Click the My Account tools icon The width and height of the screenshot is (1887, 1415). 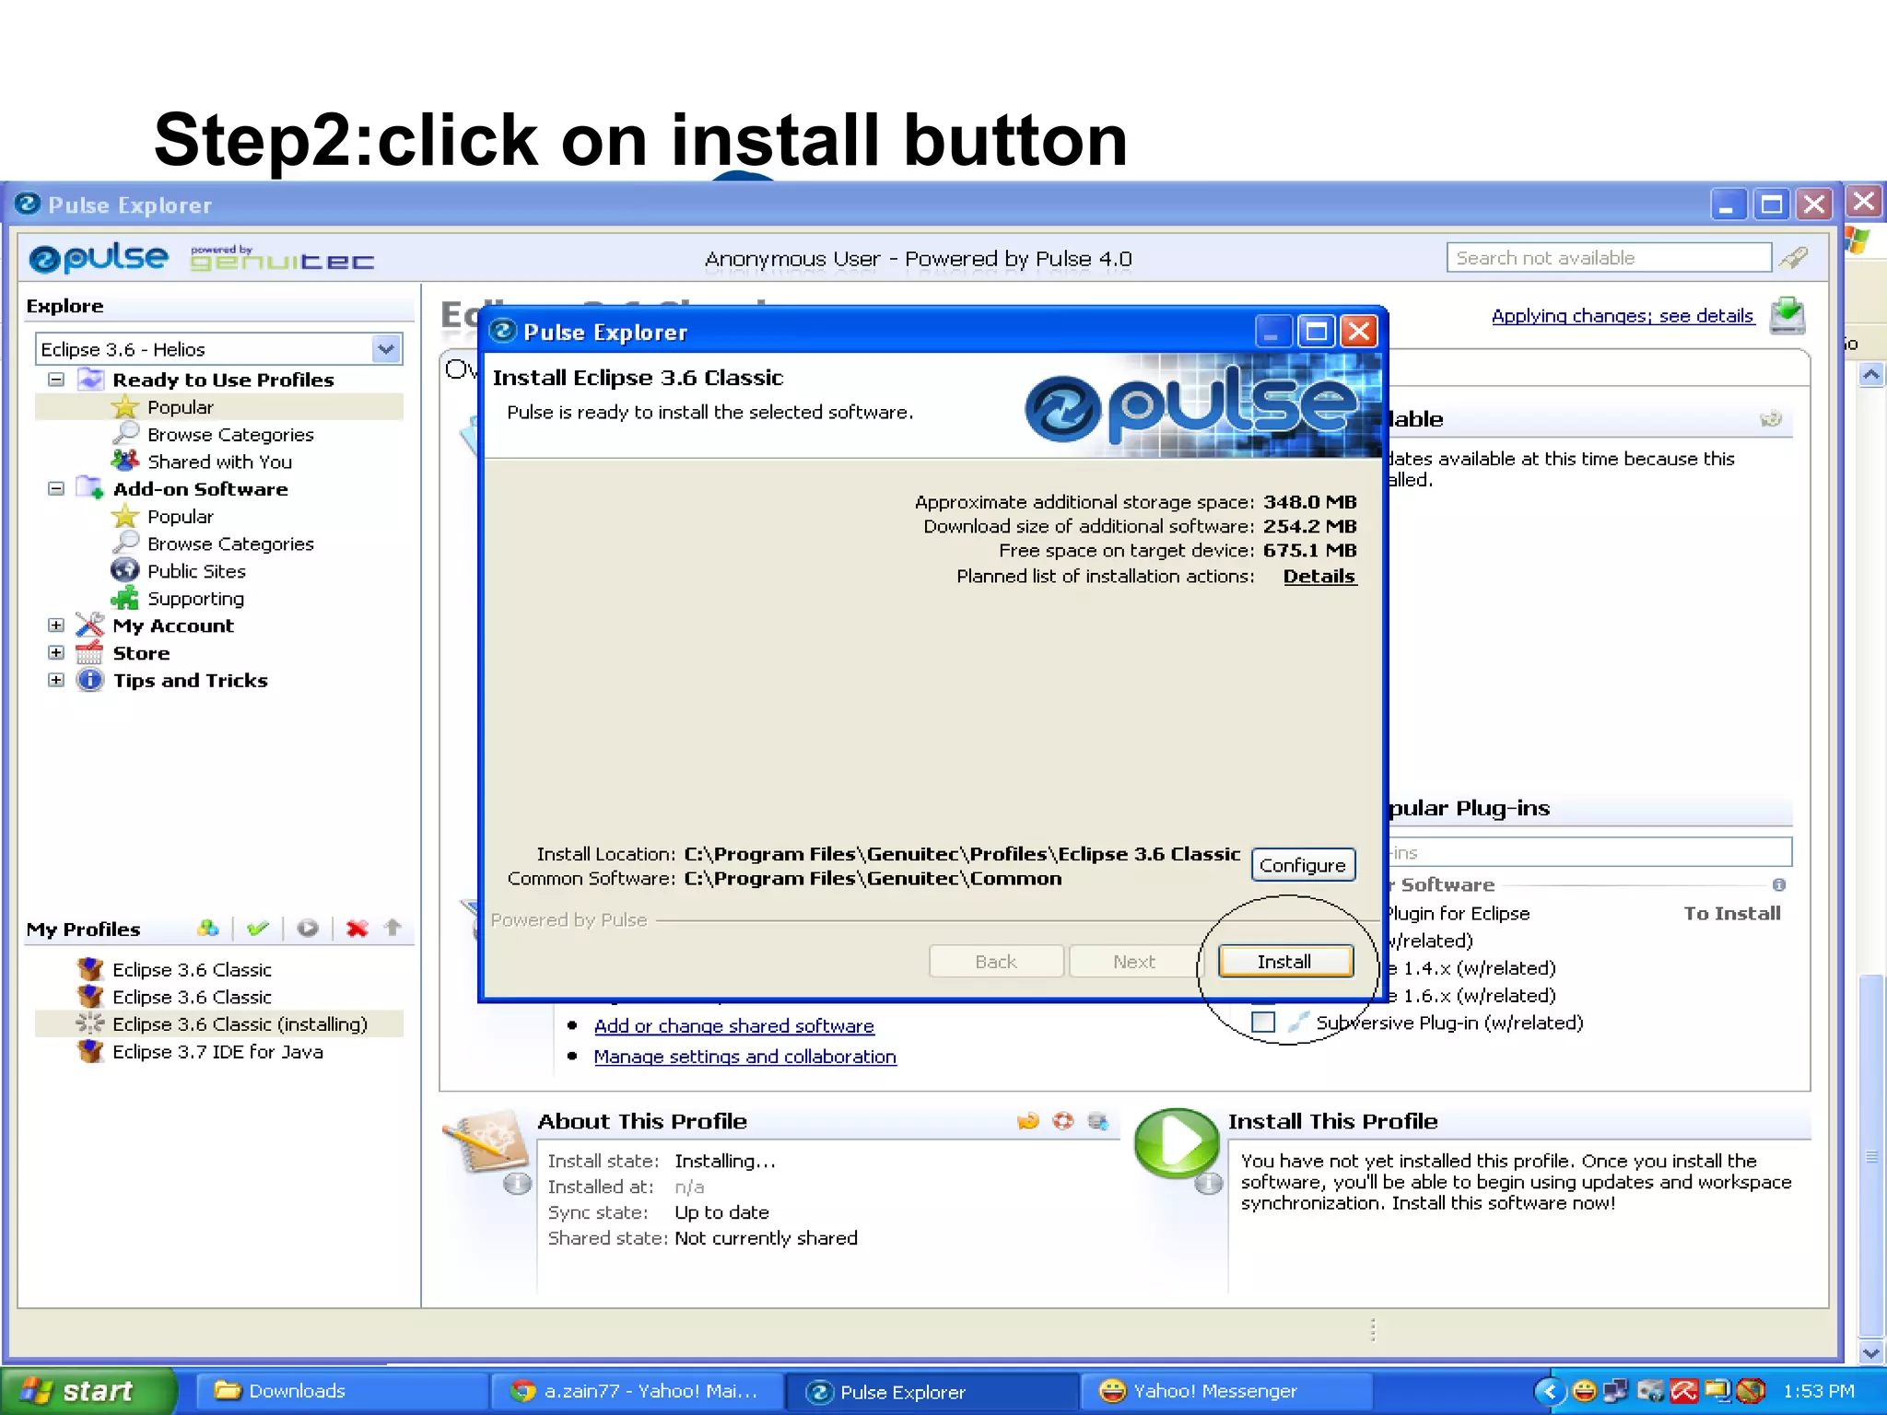point(89,625)
